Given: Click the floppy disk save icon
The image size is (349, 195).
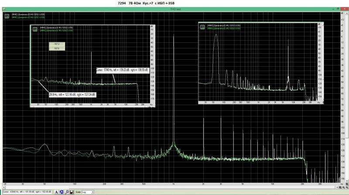Looking at the screenshot, I should pos(71,192).
